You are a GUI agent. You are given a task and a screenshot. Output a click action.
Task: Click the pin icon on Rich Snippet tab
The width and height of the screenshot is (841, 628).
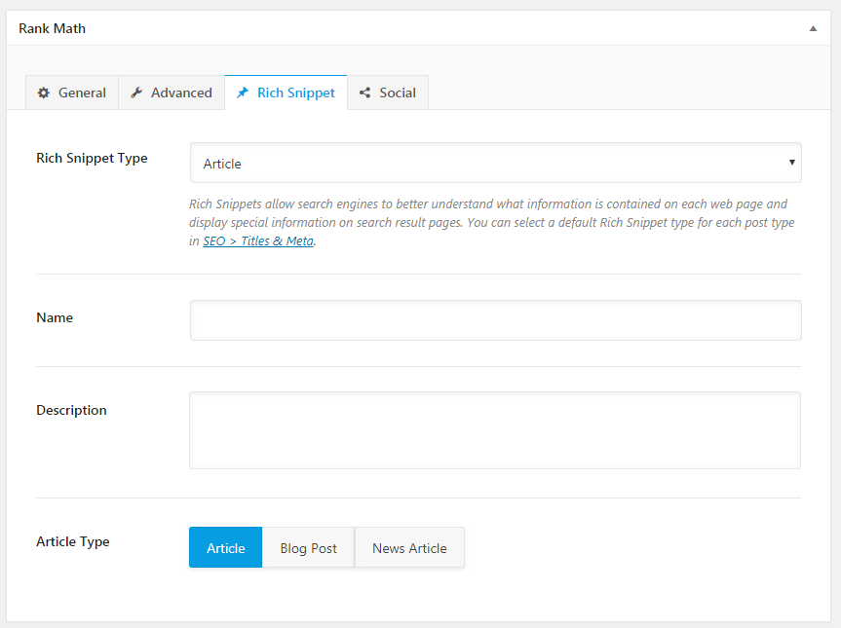(x=243, y=92)
